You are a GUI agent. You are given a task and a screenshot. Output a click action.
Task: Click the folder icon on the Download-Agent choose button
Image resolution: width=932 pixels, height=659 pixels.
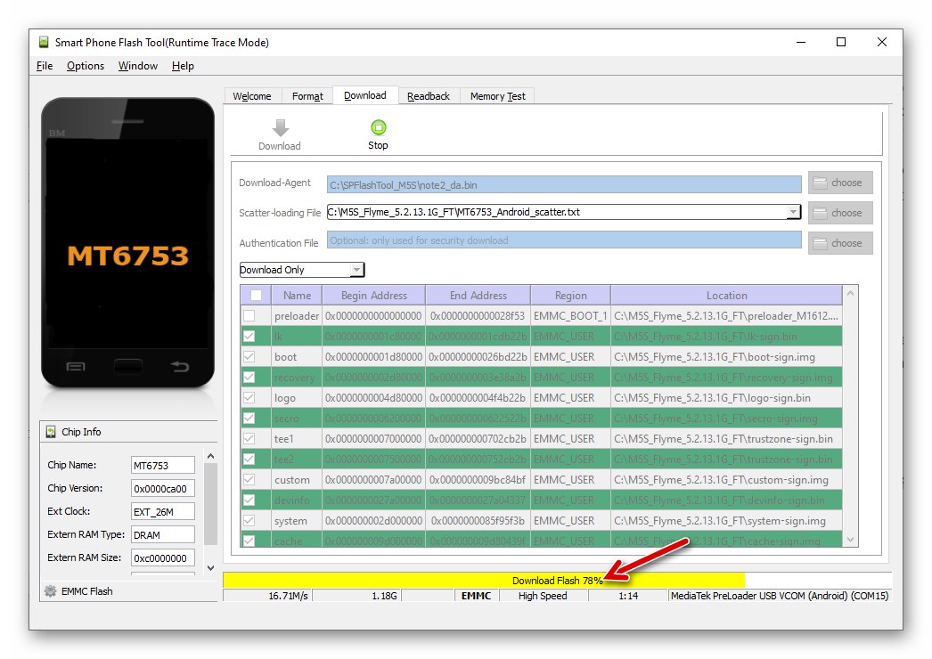point(822,183)
